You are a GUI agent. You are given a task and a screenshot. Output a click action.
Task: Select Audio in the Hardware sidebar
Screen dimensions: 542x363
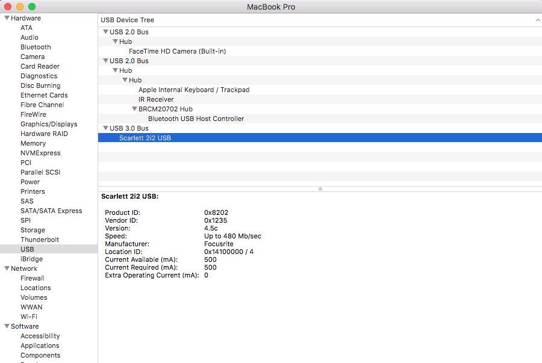pyautogui.click(x=29, y=37)
